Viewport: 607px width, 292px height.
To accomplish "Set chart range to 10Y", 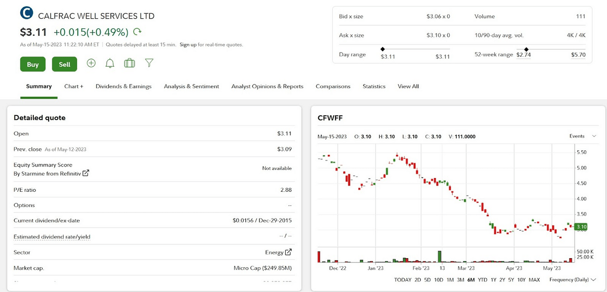I will pyautogui.click(x=521, y=280).
